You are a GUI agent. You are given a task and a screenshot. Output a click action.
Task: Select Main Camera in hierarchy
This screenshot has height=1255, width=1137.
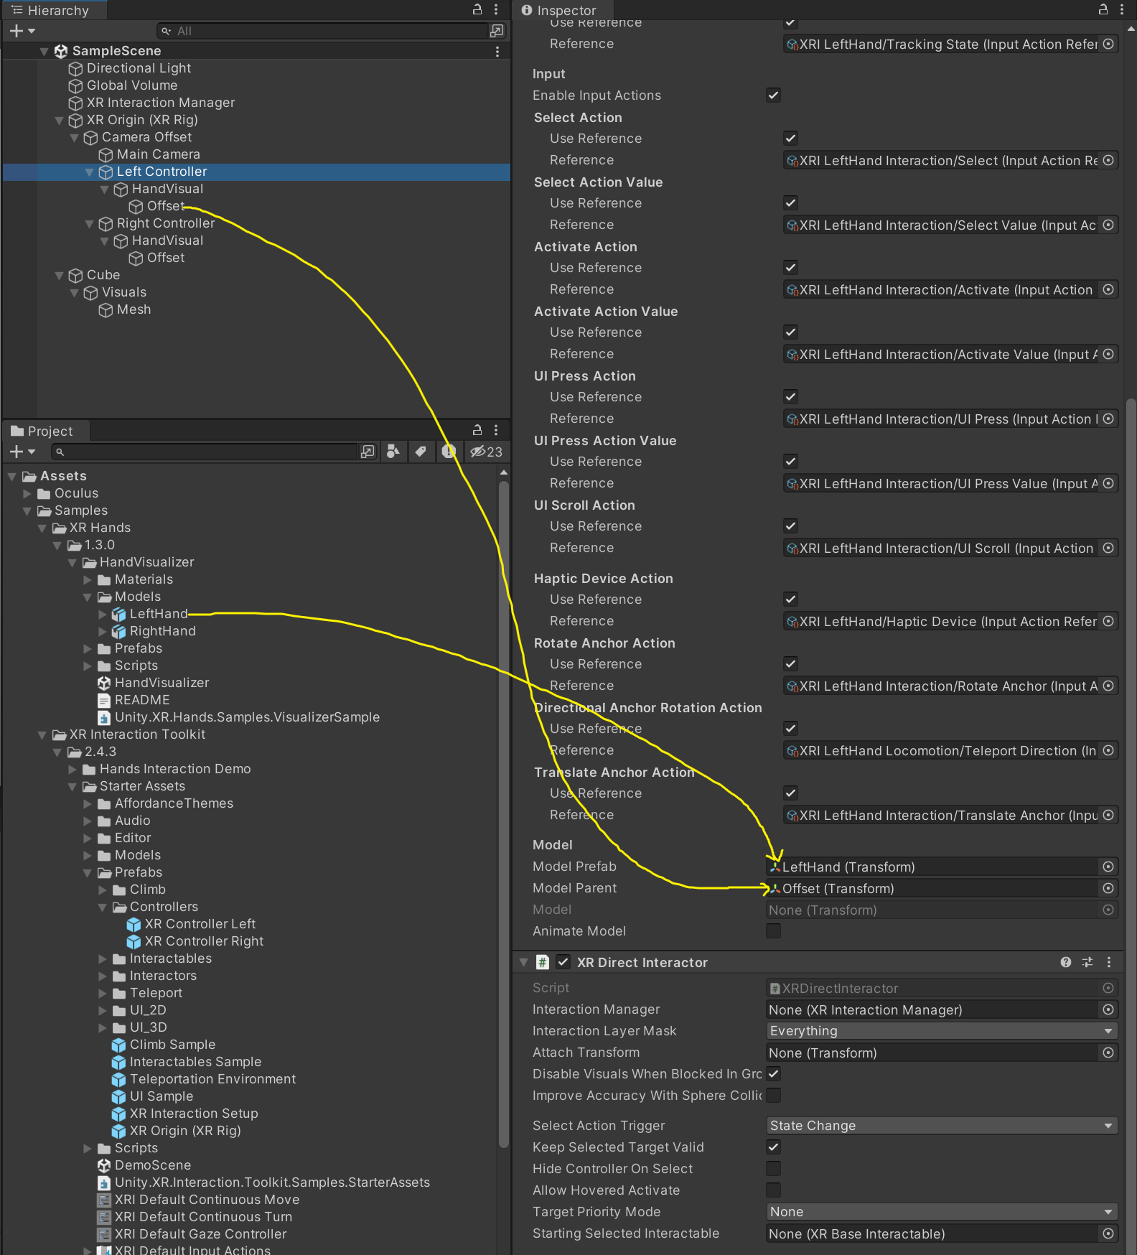click(x=159, y=154)
